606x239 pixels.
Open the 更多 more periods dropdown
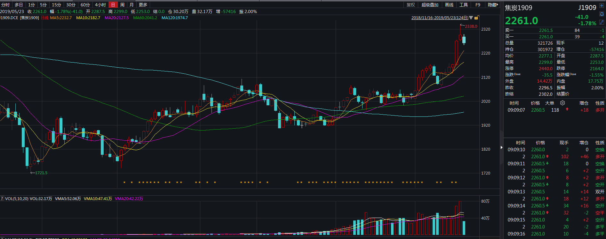(143, 5)
